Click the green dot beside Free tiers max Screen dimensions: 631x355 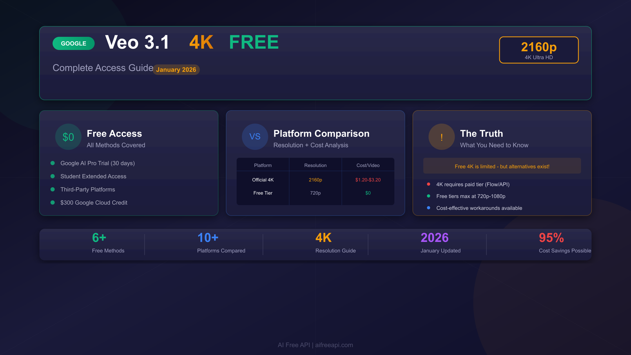point(429,196)
